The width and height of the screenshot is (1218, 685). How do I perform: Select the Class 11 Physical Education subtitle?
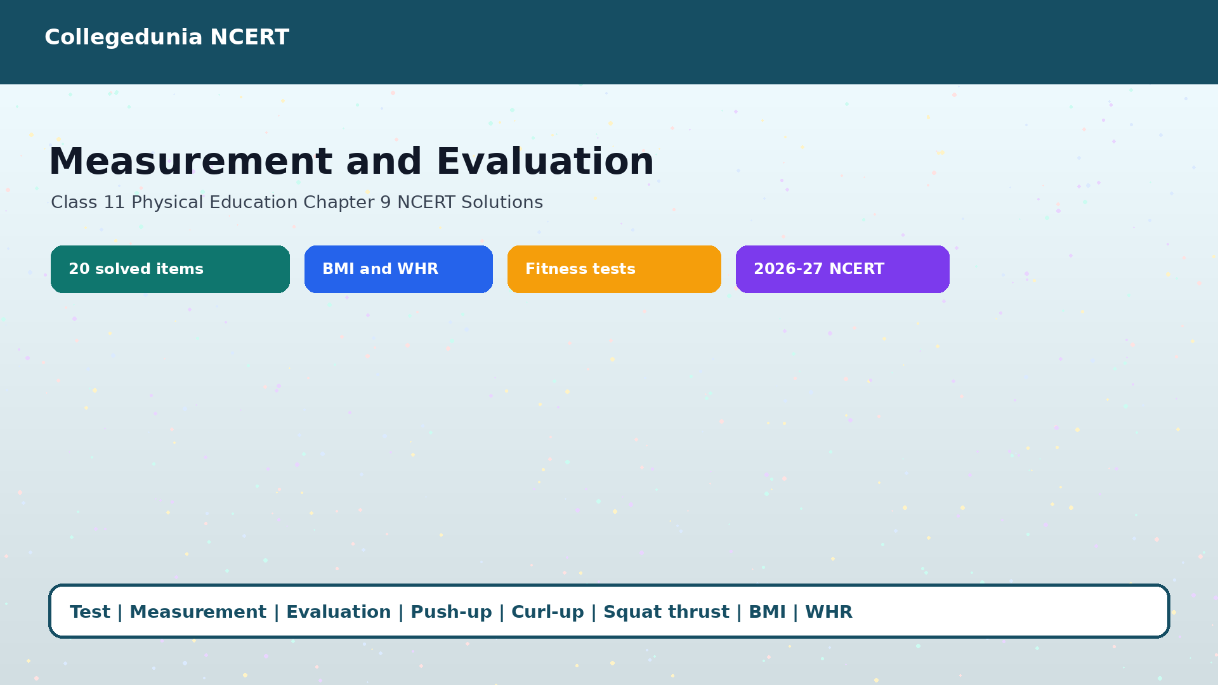297,202
